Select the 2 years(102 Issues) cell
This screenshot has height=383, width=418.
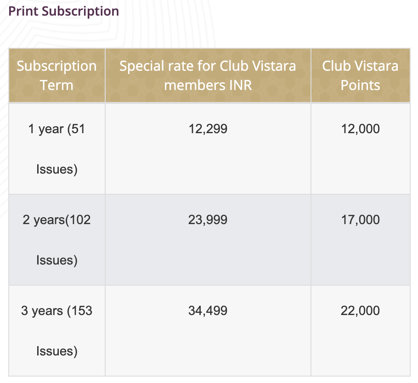(x=57, y=240)
